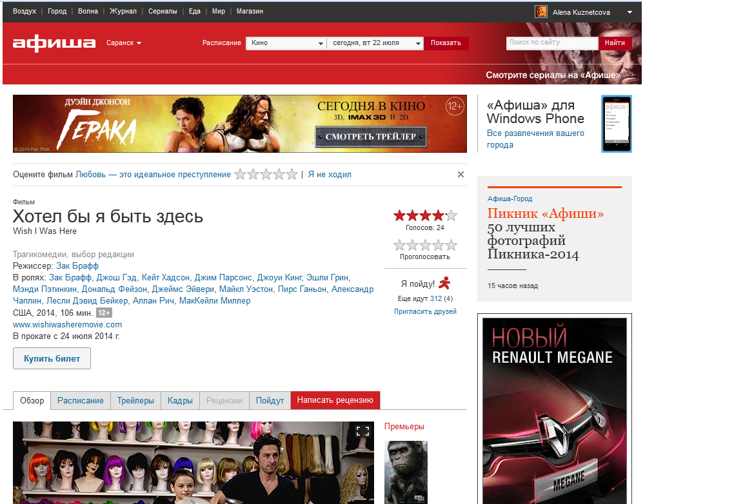Open the 312 attendees link
Image resolution: width=743 pixels, height=504 pixels.
[436, 299]
